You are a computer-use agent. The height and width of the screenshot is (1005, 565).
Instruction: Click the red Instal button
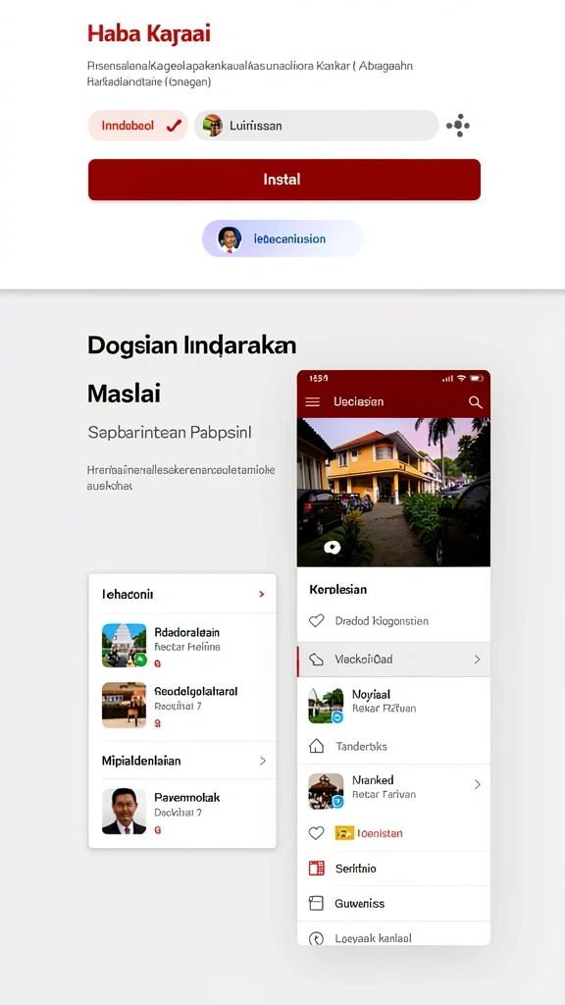[x=283, y=180]
